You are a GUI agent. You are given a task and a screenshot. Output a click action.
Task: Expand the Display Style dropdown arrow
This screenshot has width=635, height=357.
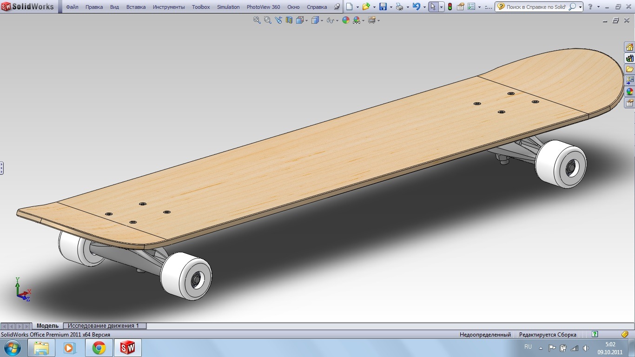[x=321, y=20]
